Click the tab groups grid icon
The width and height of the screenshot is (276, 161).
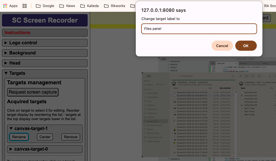tap(25, 6)
